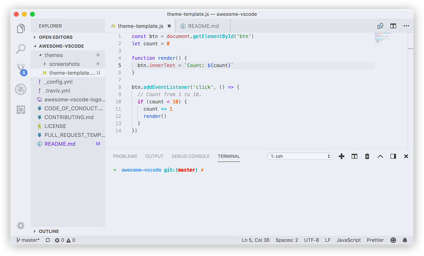Change end of line via LF

[328, 240]
